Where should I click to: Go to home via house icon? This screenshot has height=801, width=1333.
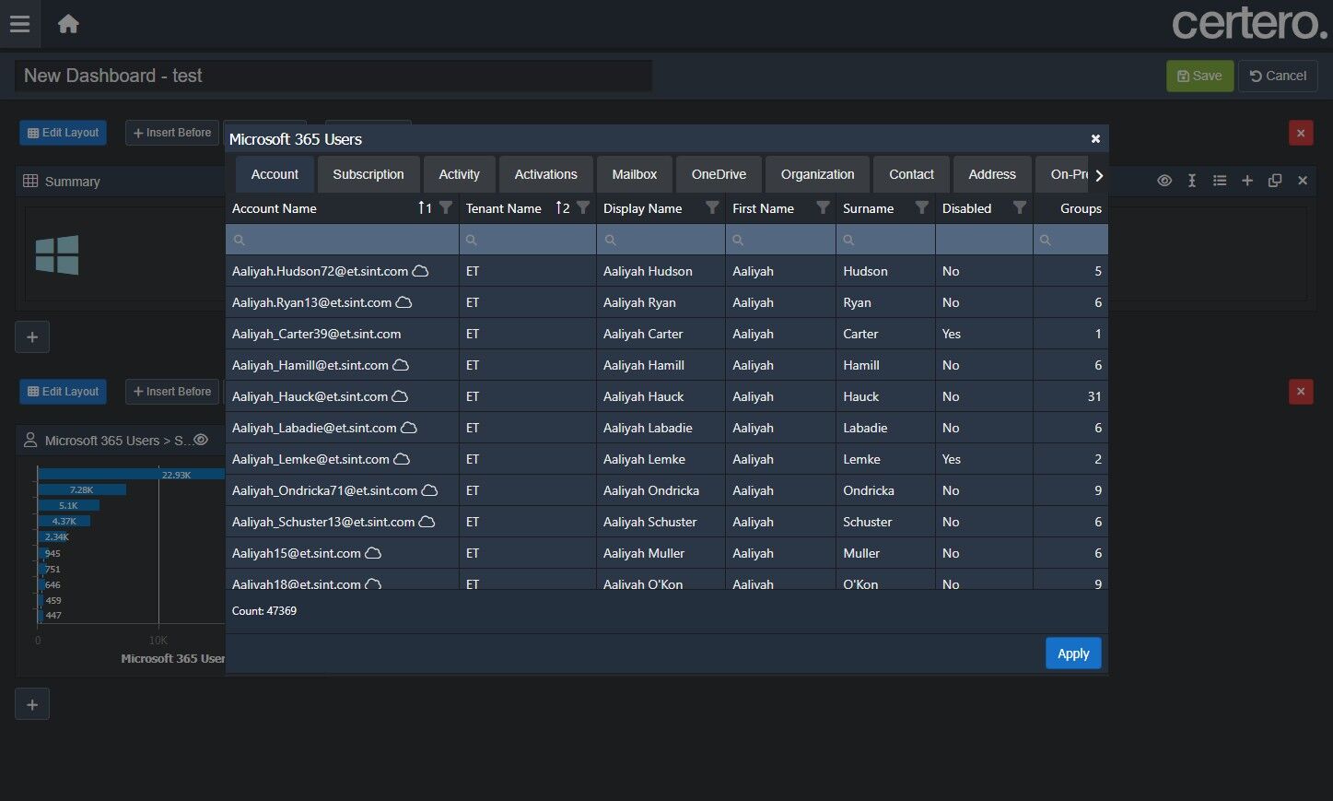coord(68,24)
